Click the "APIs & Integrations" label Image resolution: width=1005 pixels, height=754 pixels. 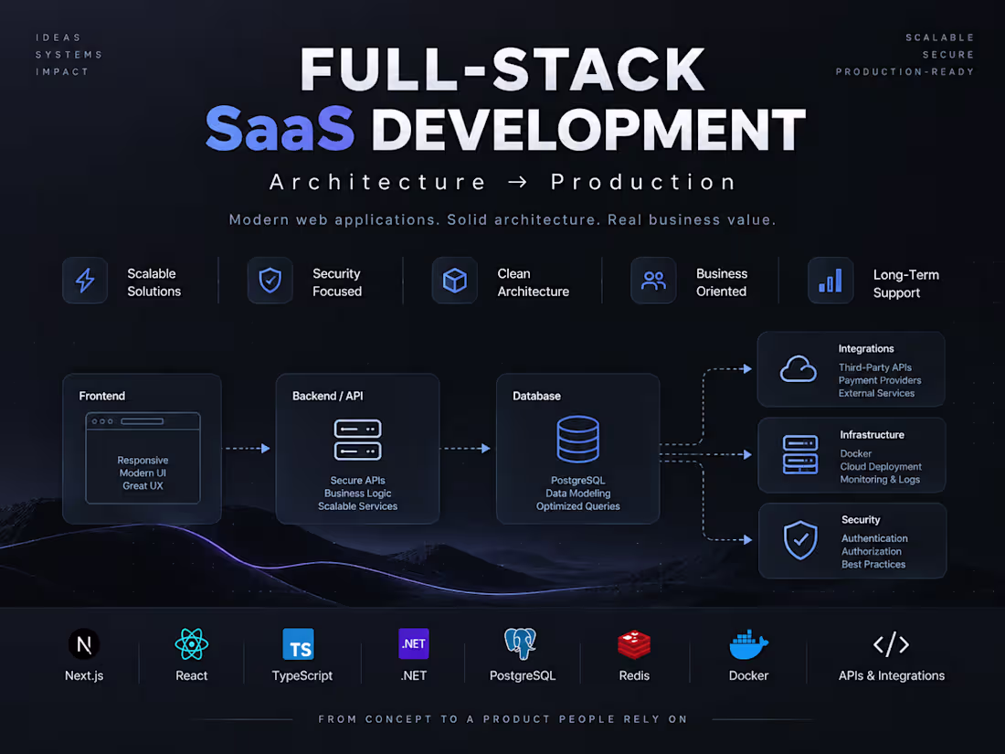click(892, 675)
